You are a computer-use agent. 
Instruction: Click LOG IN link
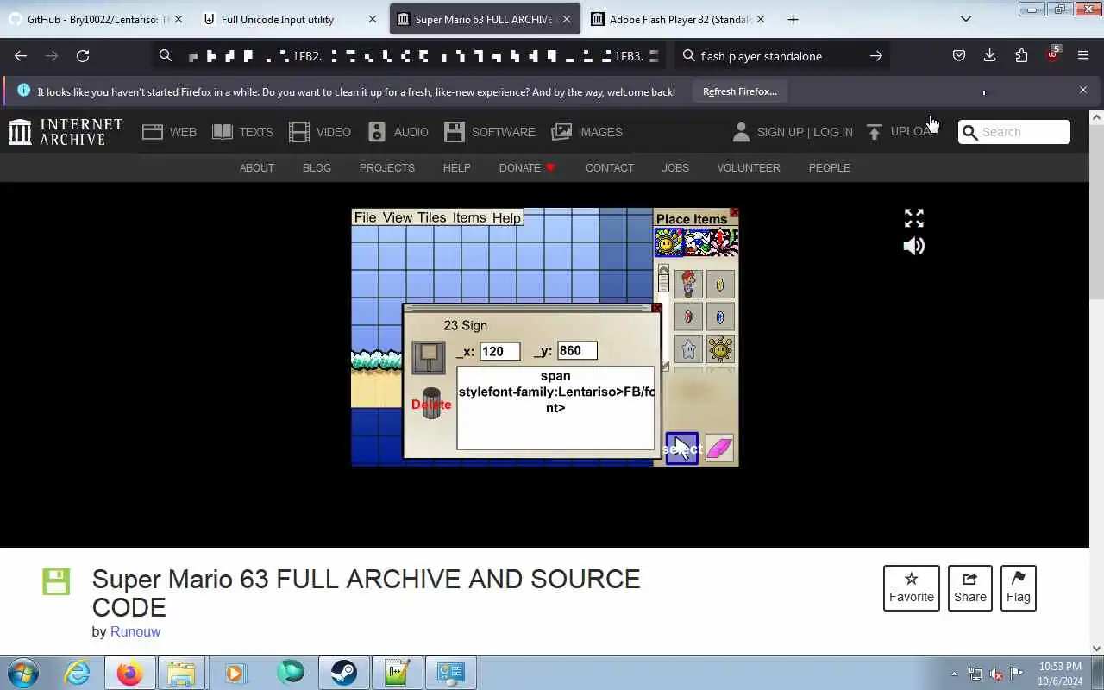click(x=832, y=132)
